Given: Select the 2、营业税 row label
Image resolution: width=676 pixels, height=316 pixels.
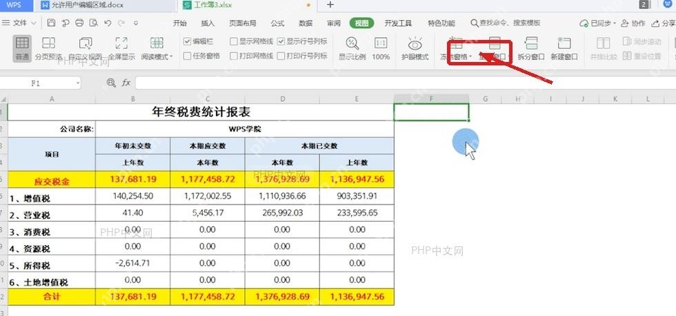Looking at the screenshot, I should point(52,213).
